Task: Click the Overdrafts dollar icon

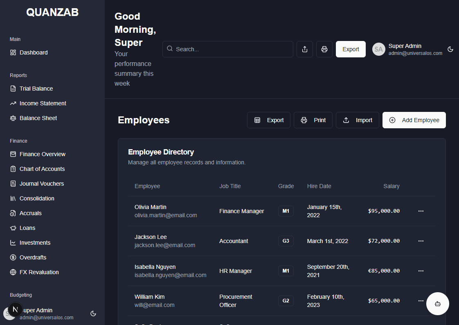Action: pos(13,257)
